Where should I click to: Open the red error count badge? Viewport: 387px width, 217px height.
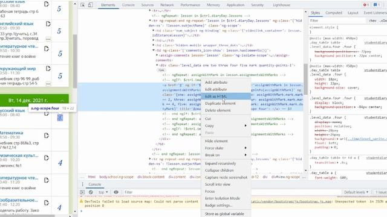[366, 5]
